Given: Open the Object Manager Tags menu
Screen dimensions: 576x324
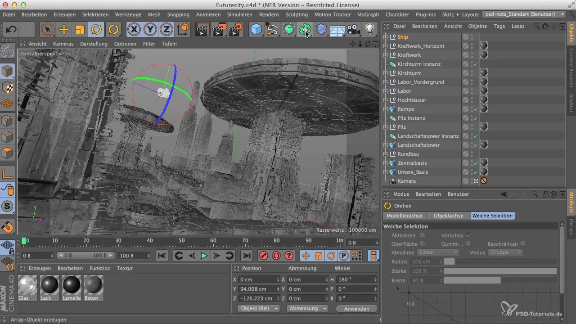Looking at the screenshot, I should click(499, 26).
